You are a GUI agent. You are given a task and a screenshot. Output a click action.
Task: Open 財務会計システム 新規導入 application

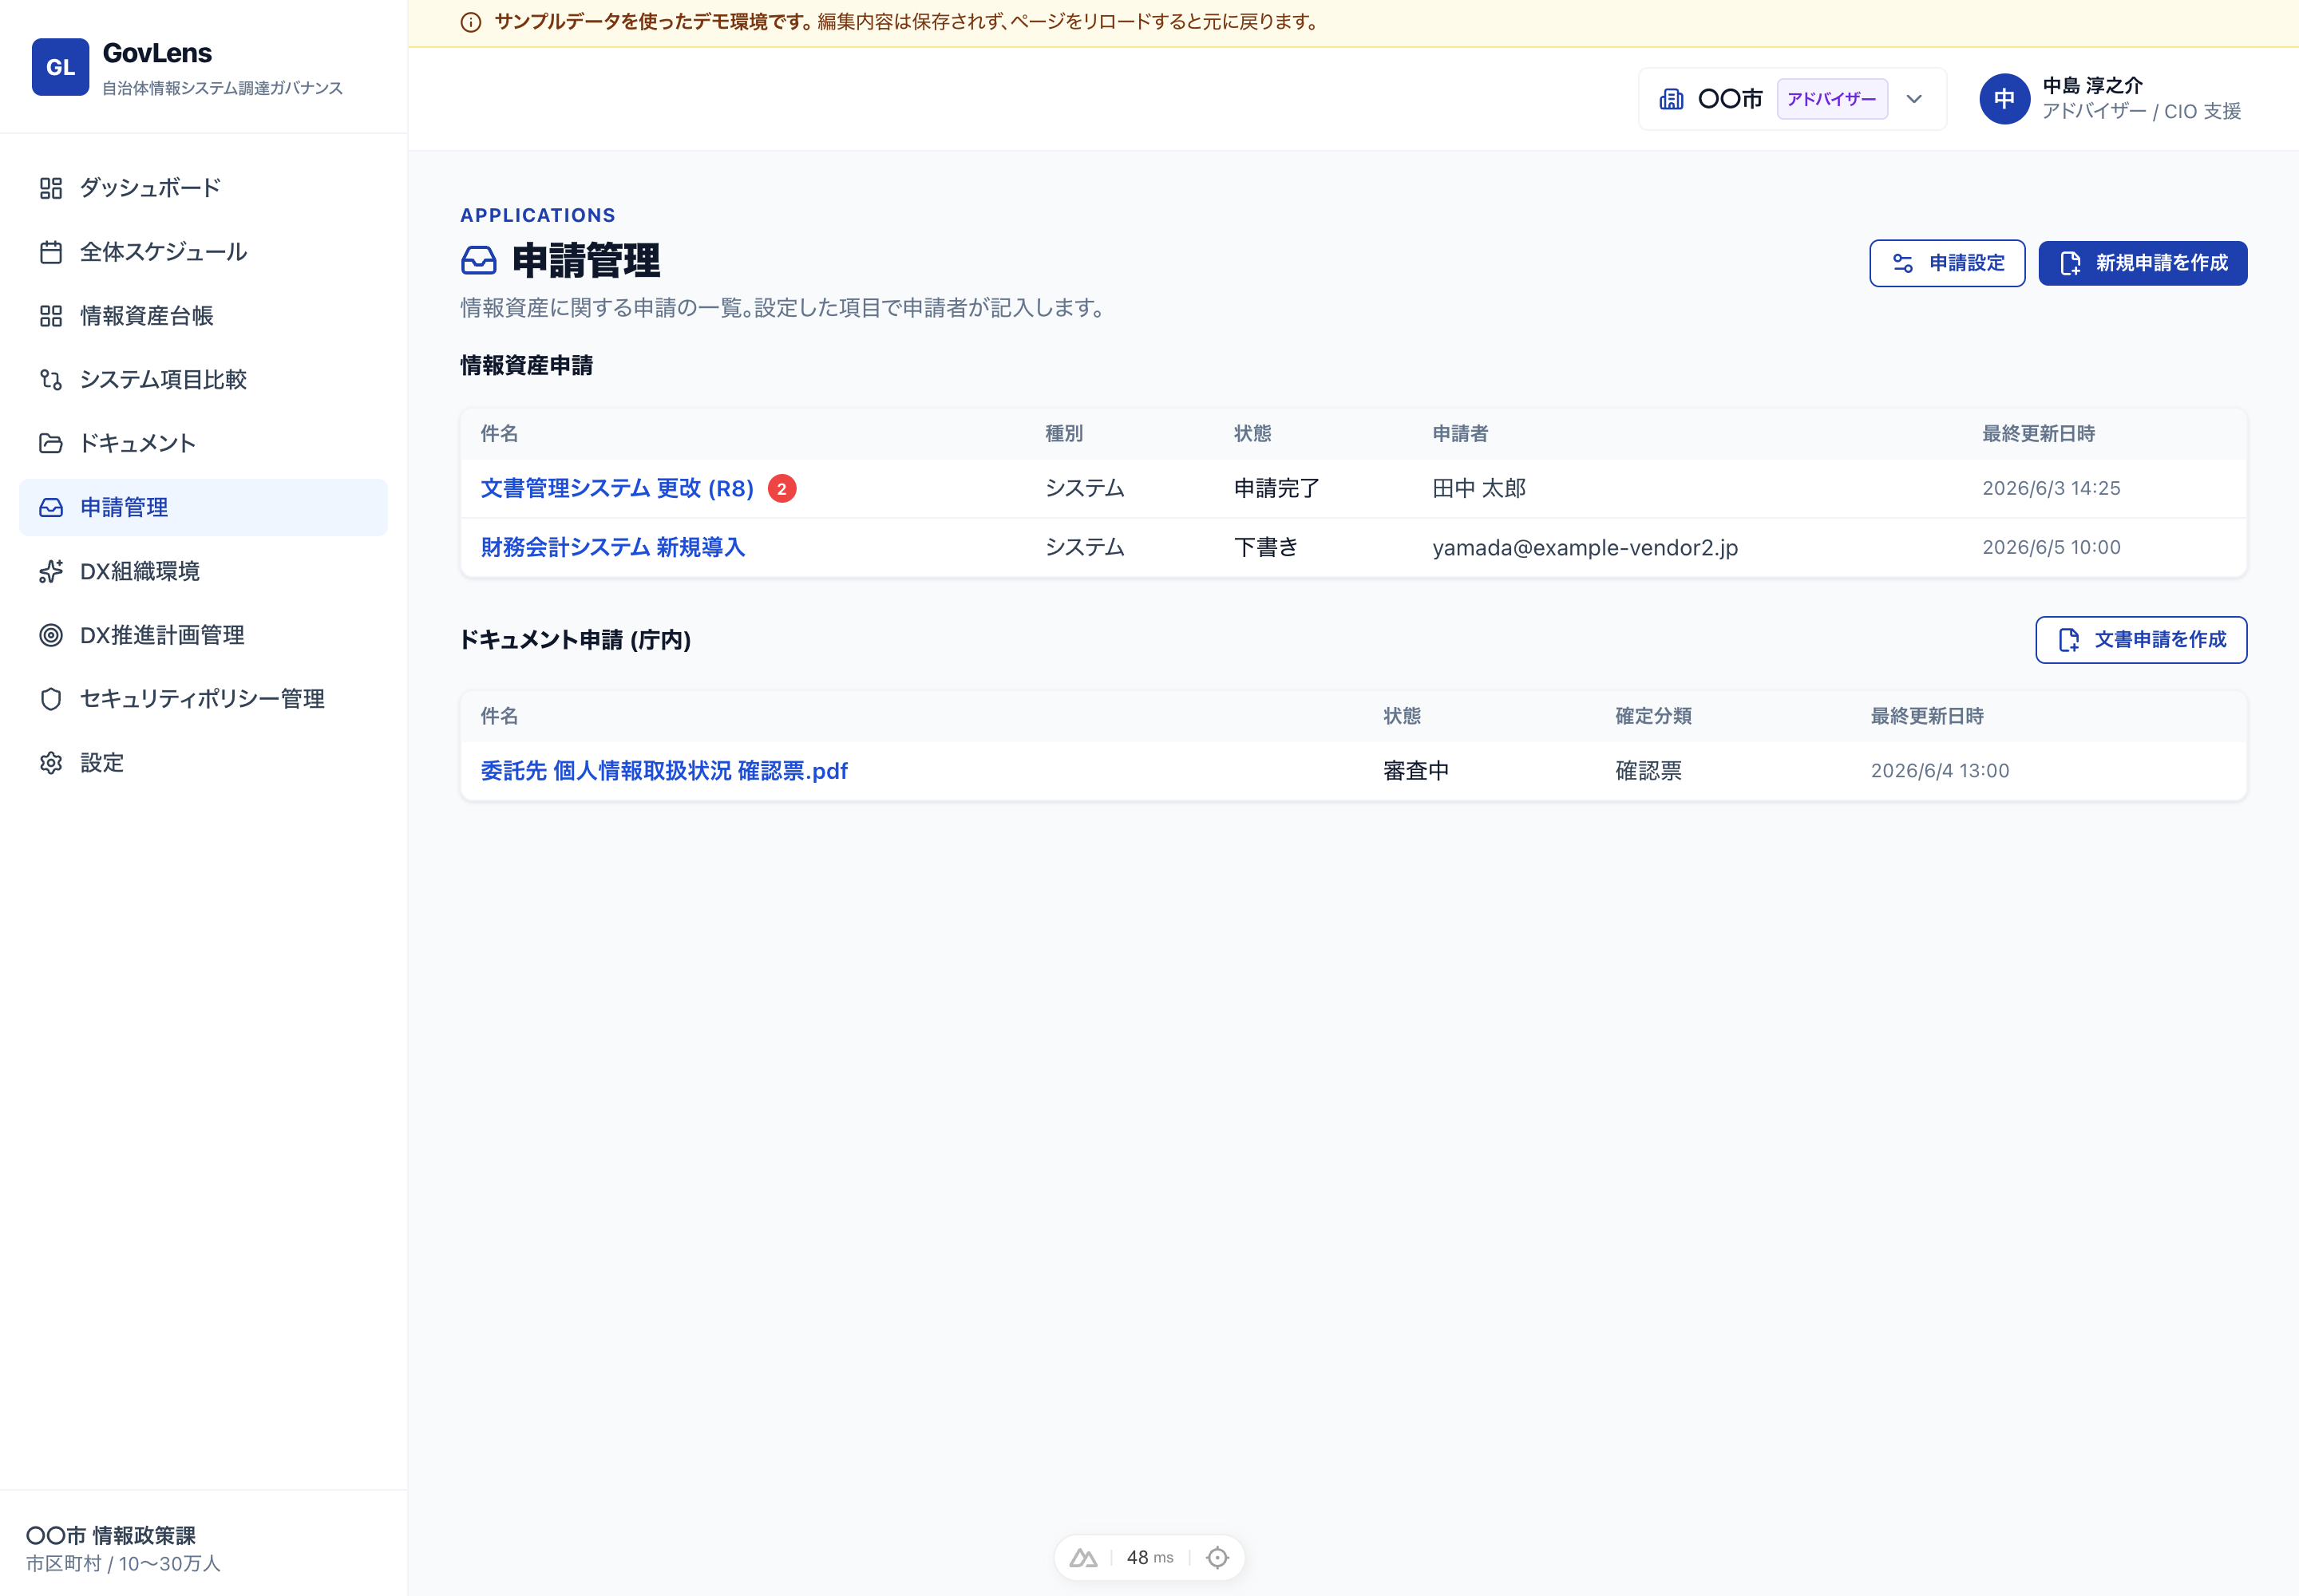(612, 548)
